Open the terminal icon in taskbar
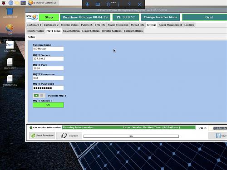227x170 pixels. (x=23, y=3)
